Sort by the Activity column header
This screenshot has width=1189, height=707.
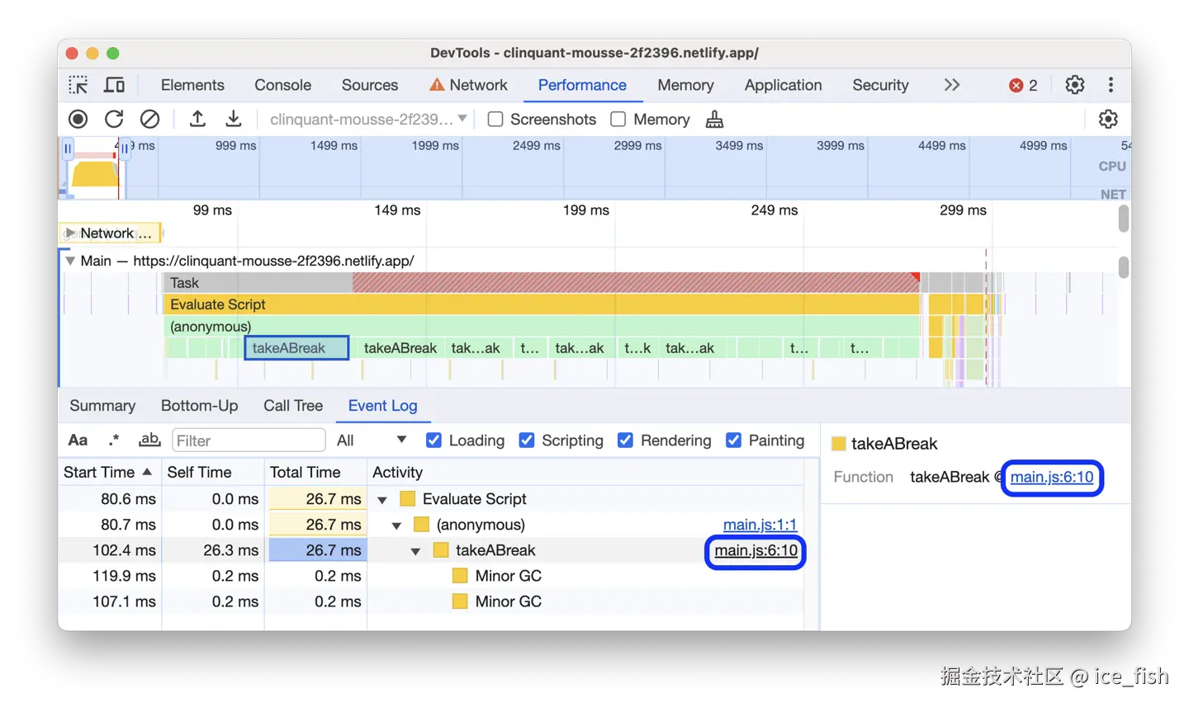point(585,472)
